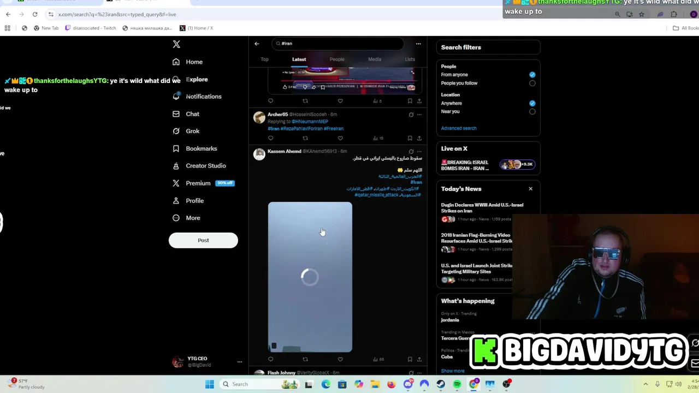Like the Kassem Ahemd video post
This screenshot has width=699, height=393.
(x=340, y=359)
